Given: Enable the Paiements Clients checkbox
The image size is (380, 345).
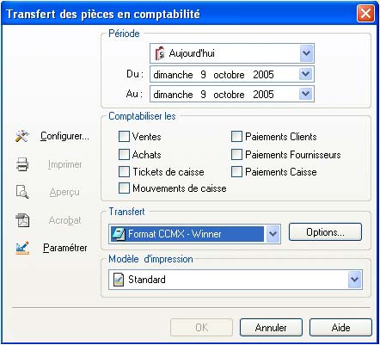Looking at the screenshot, I should click(236, 137).
